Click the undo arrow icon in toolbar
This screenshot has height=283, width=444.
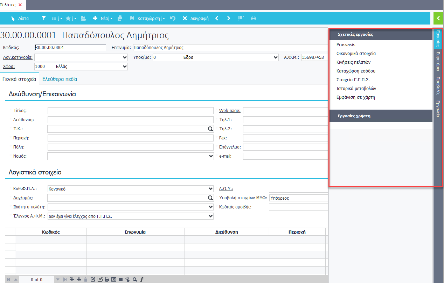[x=173, y=18]
